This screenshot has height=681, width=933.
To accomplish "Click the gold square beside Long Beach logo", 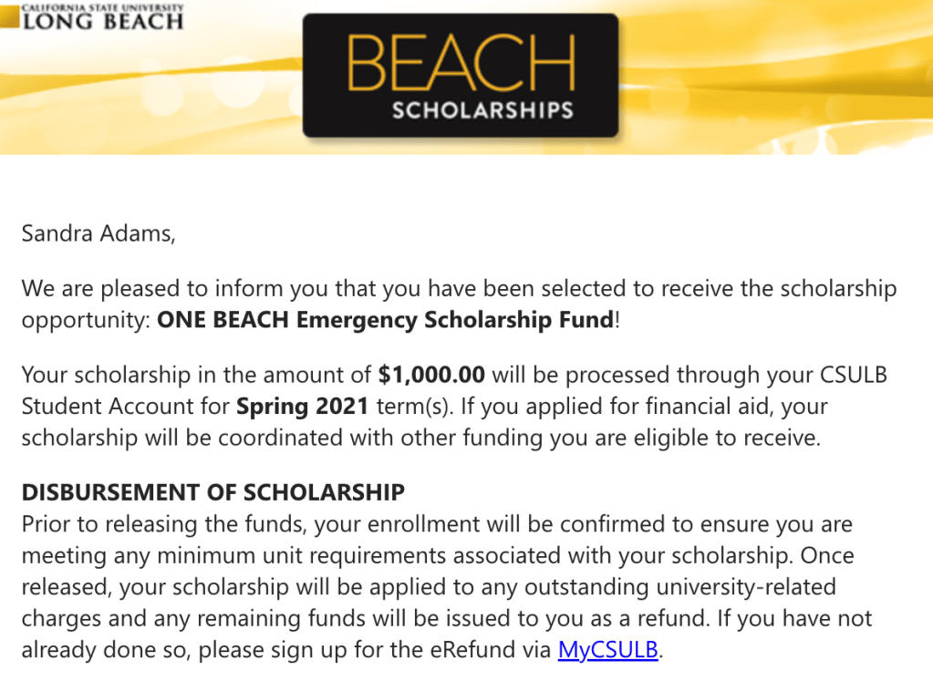I will [9, 16].
